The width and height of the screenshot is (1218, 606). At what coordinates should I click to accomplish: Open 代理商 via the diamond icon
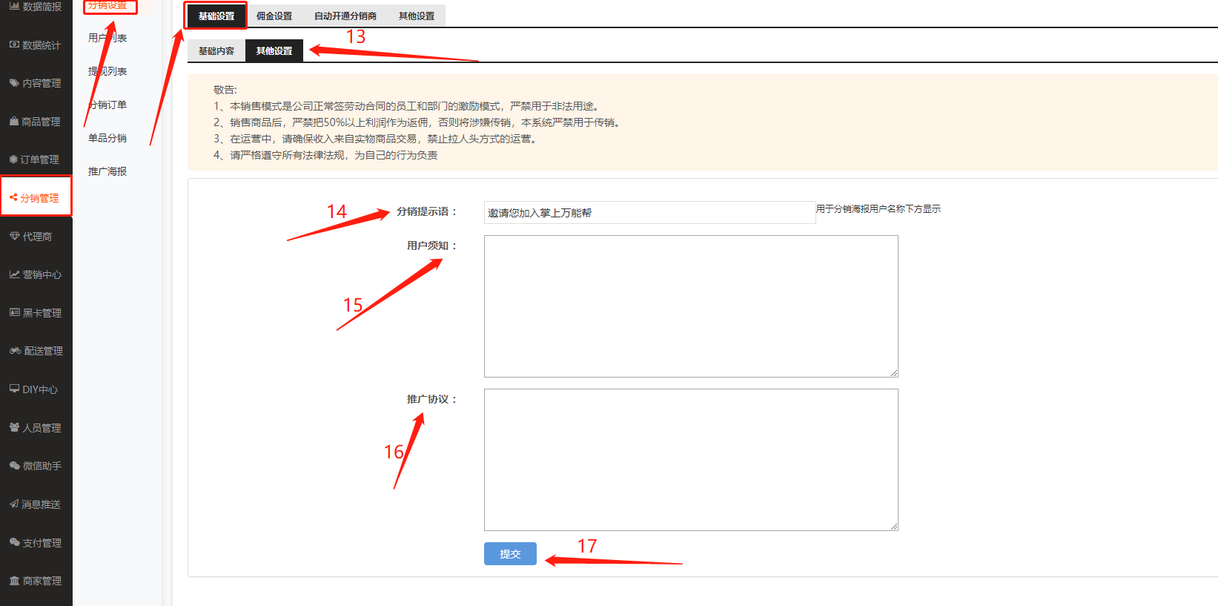point(14,237)
